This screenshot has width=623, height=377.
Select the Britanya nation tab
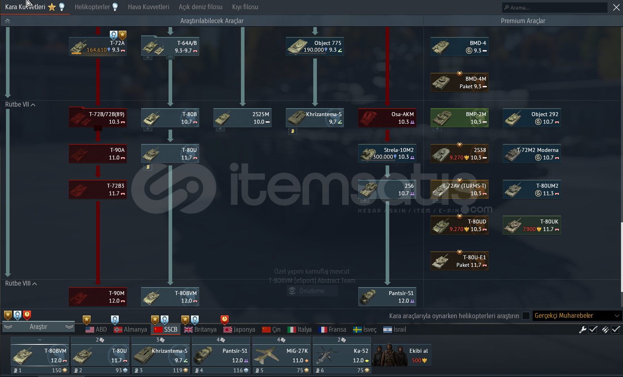[200, 329]
